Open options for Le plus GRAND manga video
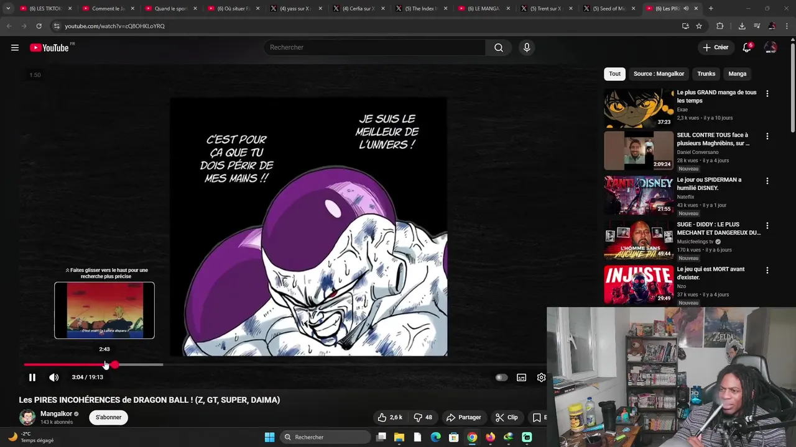This screenshot has width=796, height=447. pos(767,94)
